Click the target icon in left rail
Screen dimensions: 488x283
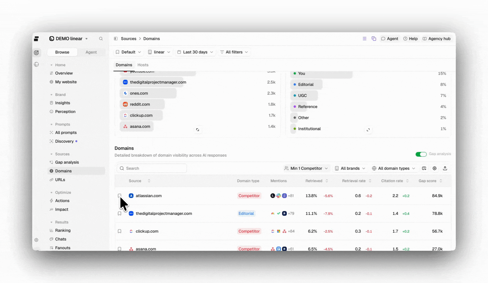(x=36, y=52)
